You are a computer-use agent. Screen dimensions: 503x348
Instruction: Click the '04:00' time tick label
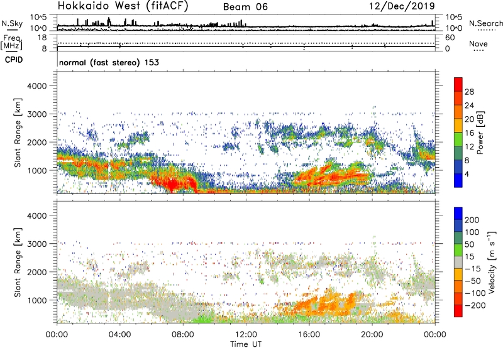click(x=119, y=335)
